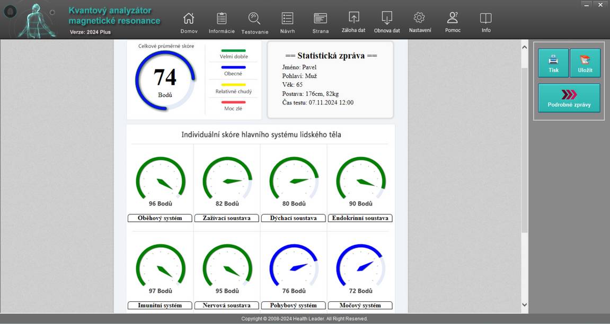Viewport: 610px width, 324px height.
Task: Click the Pohybový systém label
Action: (293, 305)
